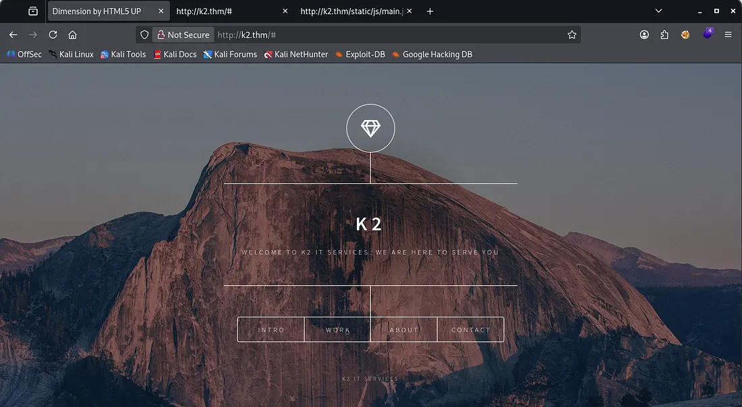The height and width of the screenshot is (407, 742).
Task: Click the diamond logo icon
Action: click(x=370, y=128)
